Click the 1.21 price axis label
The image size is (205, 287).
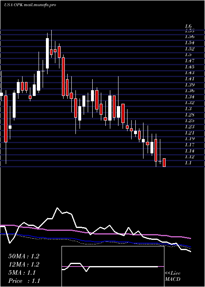[189, 133]
